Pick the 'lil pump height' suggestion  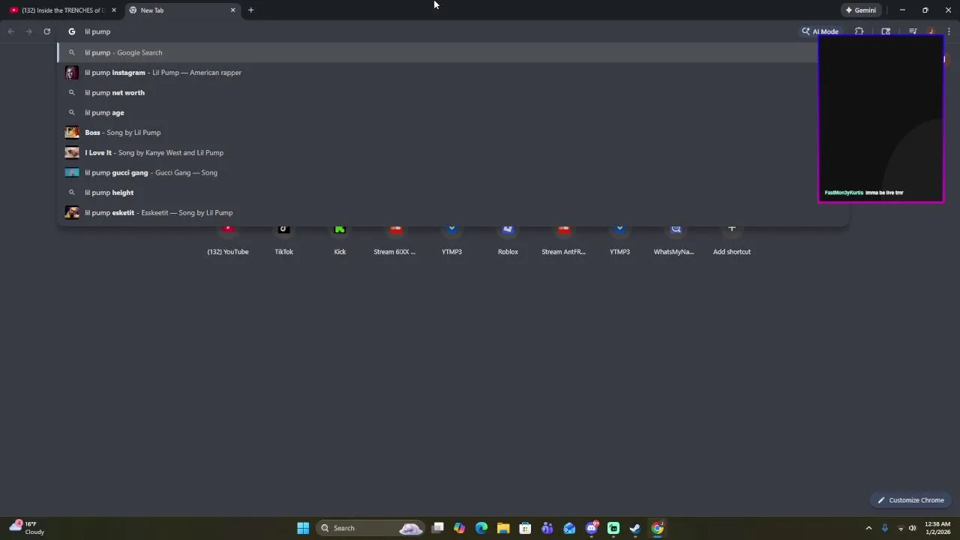(x=453, y=193)
